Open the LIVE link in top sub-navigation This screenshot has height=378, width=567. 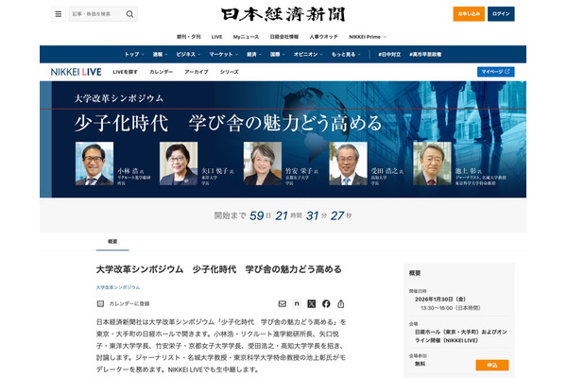pos(216,37)
